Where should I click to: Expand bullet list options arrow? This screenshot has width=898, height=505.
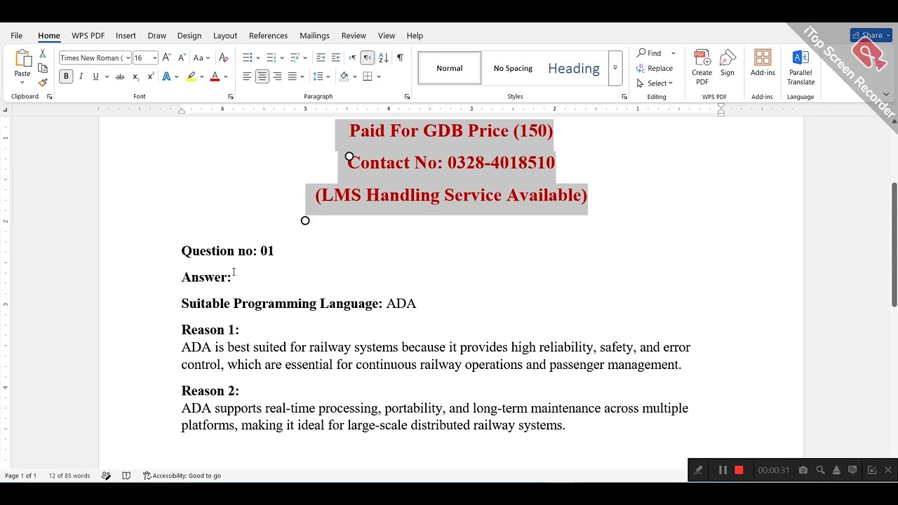click(258, 58)
